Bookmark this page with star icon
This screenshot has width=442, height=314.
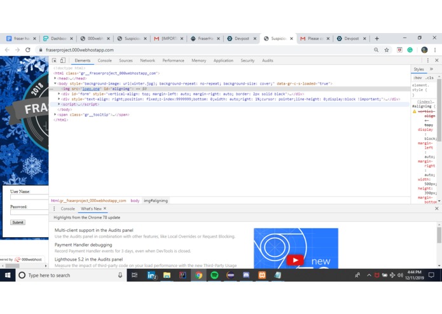tap(387, 50)
